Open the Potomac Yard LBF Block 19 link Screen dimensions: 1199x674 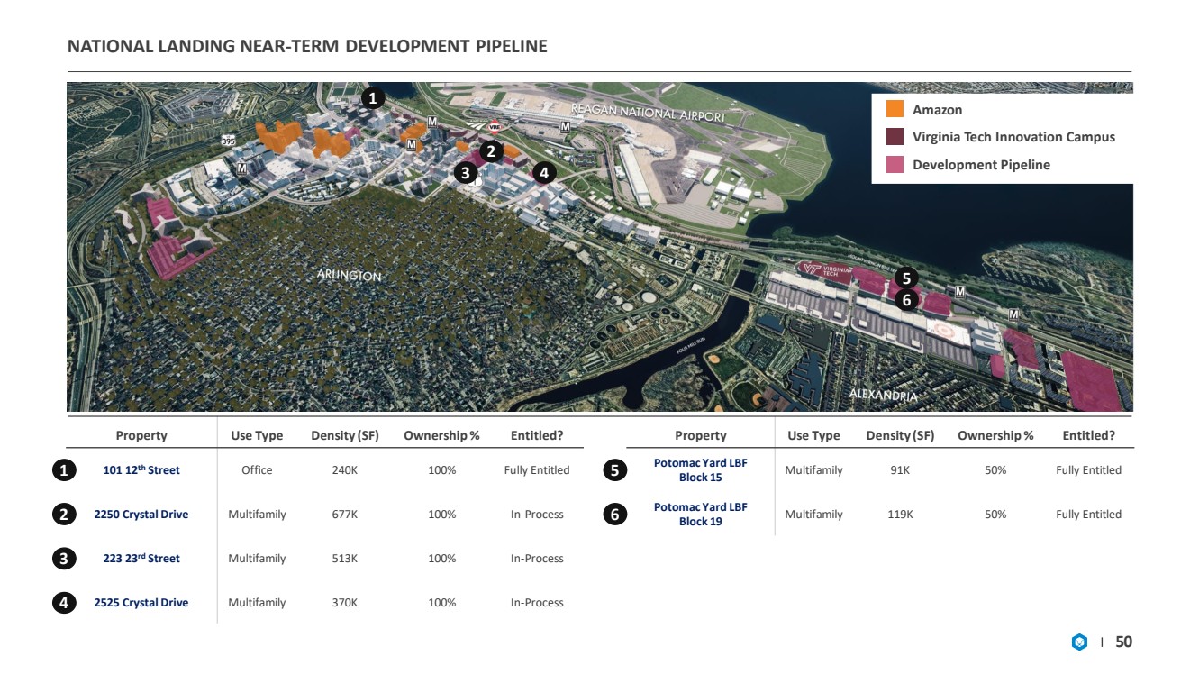coord(700,515)
